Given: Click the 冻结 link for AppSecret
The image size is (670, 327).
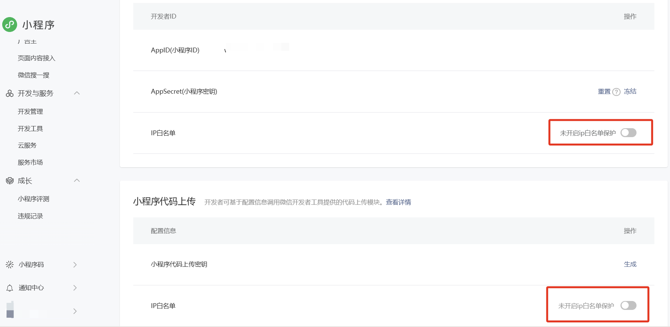Looking at the screenshot, I should coord(630,91).
